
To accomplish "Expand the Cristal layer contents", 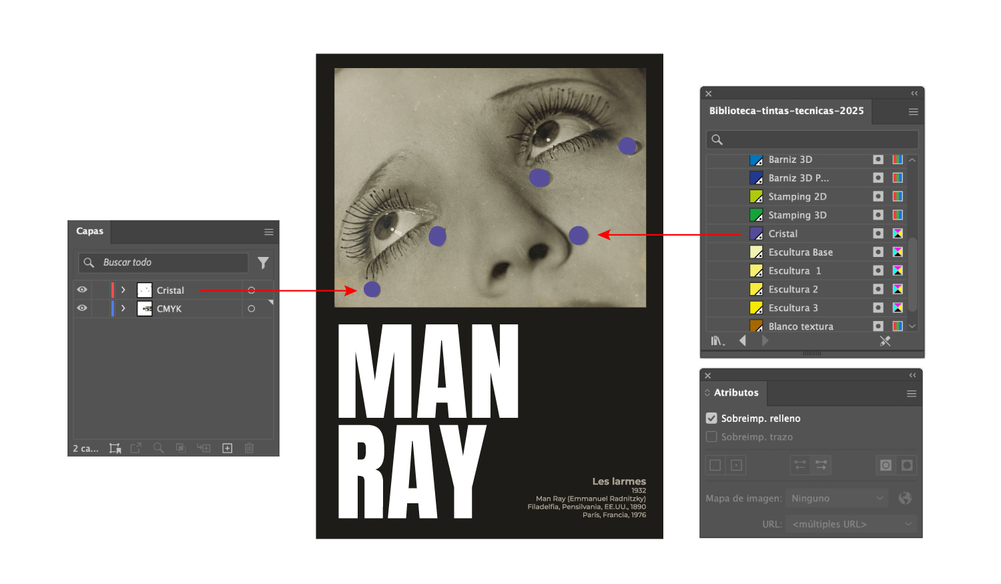I will point(123,290).
